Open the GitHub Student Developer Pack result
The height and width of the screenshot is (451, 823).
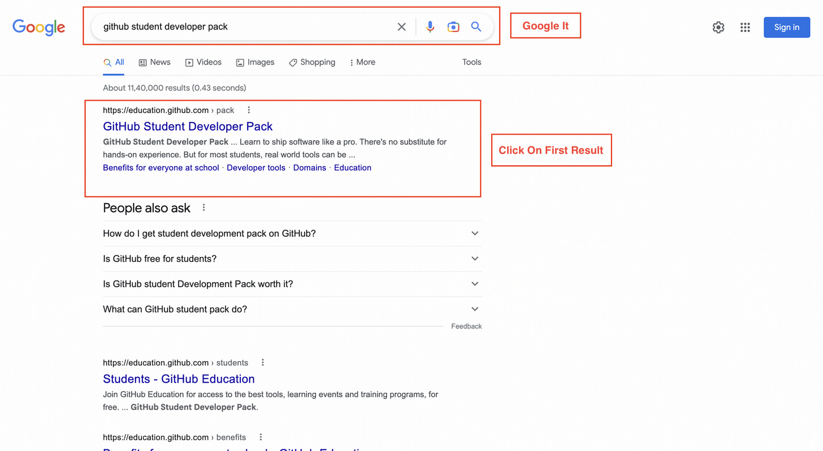[x=188, y=127]
